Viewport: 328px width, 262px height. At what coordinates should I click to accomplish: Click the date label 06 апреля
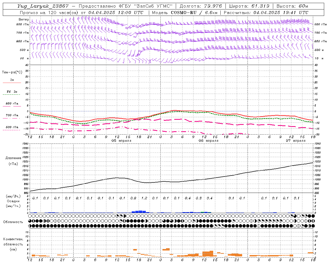point(209,141)
